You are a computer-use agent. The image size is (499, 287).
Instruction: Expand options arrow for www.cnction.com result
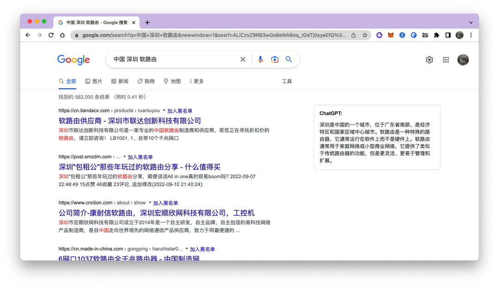pos(150,203)
